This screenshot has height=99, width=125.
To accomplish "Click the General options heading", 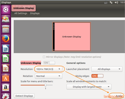I will coord(76,63).
